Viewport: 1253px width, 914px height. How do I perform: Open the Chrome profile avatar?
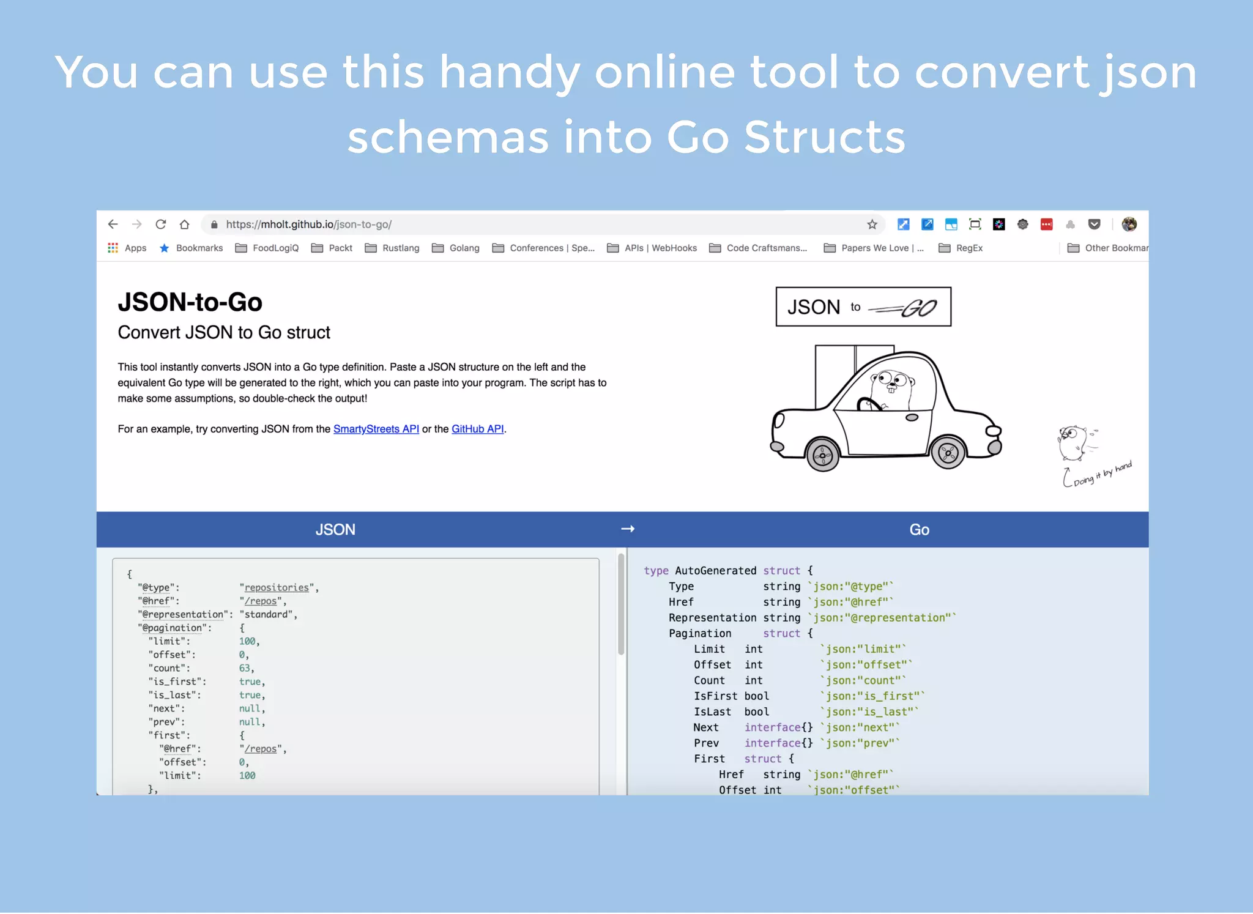pyautogui.click(x=1129, y=225)
